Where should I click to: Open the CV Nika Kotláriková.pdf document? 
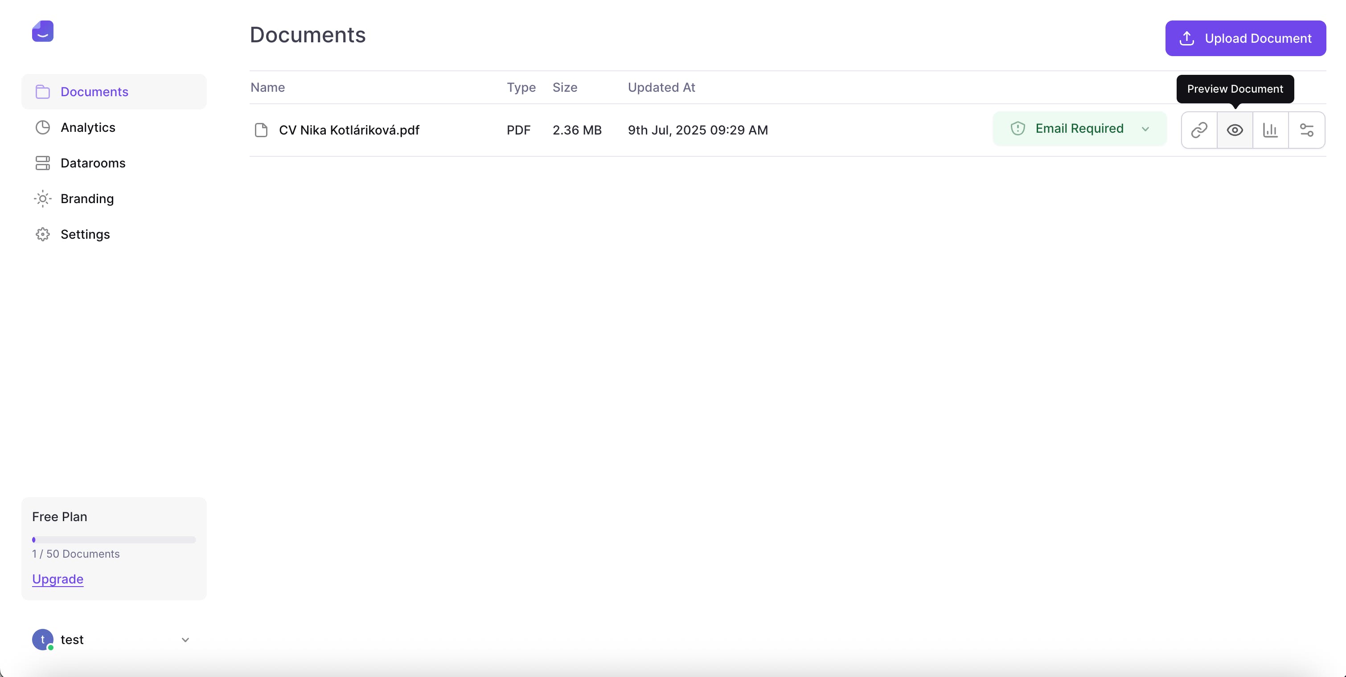[x=349, y=130]
